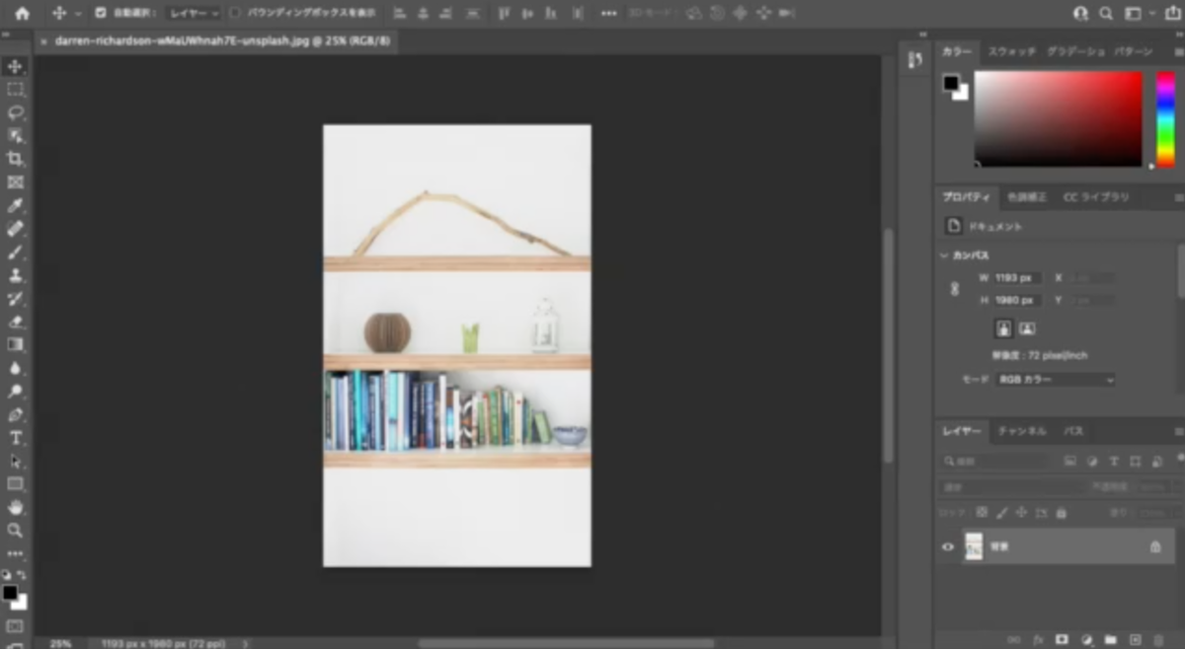Click the add layer mask icon
This screenshot has width=1185, height=649.
tap(1062, 640)
